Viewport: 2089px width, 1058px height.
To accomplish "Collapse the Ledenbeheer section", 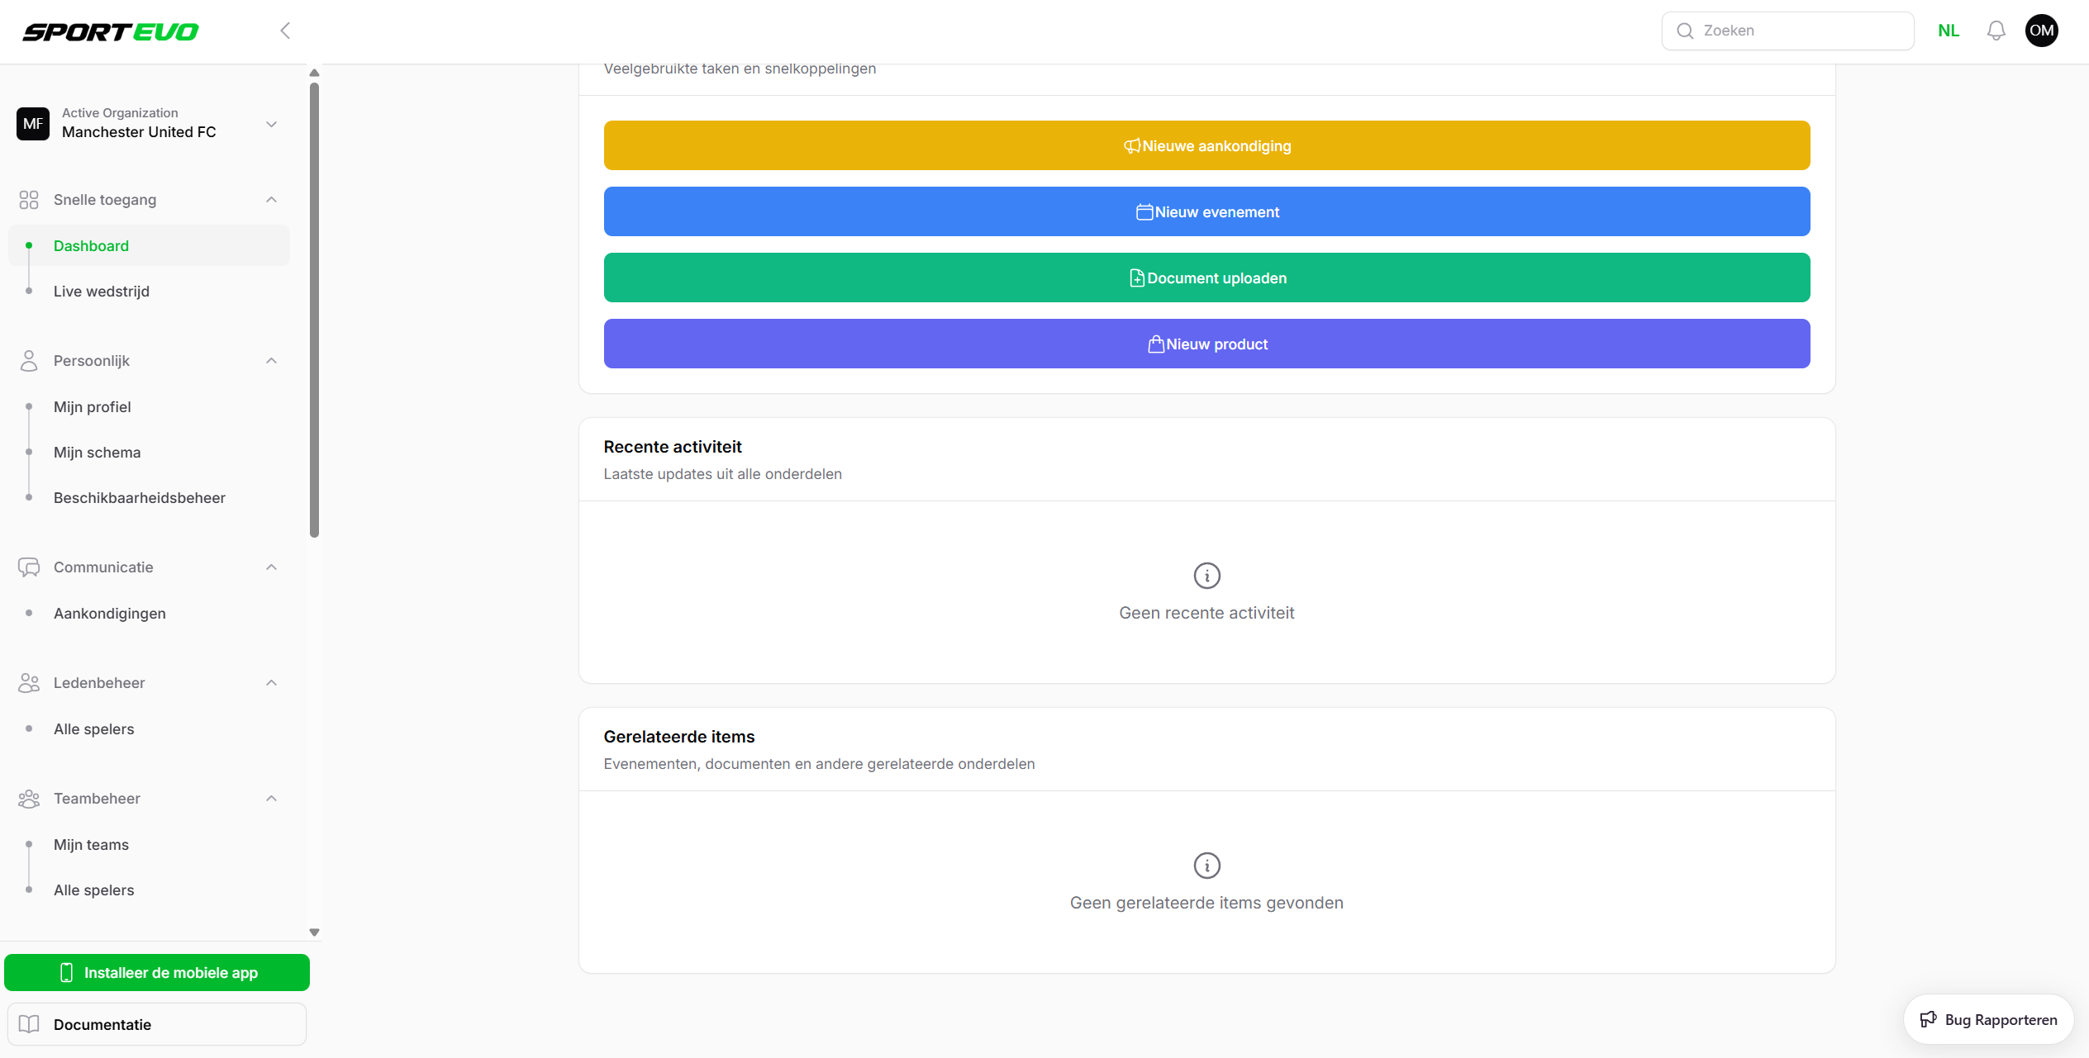I will tap(271, 683).
